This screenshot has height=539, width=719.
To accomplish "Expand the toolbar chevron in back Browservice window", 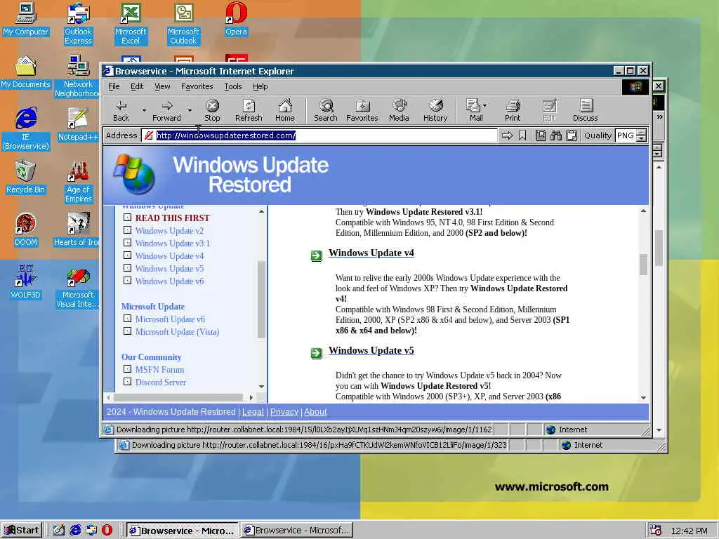I will click(660, 117).
